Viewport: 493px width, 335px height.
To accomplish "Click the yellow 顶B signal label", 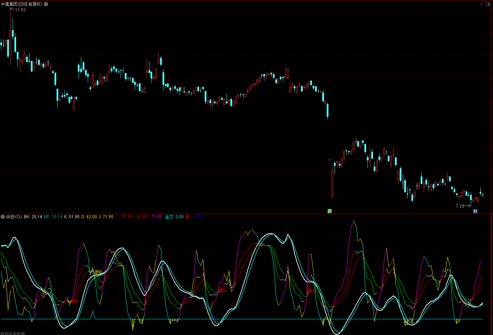I will pyautogui.click(x=98, y=272).
